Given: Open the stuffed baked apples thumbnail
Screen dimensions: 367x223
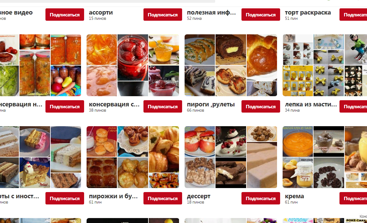Looking at the screenshot, I should tap(200, 141).
